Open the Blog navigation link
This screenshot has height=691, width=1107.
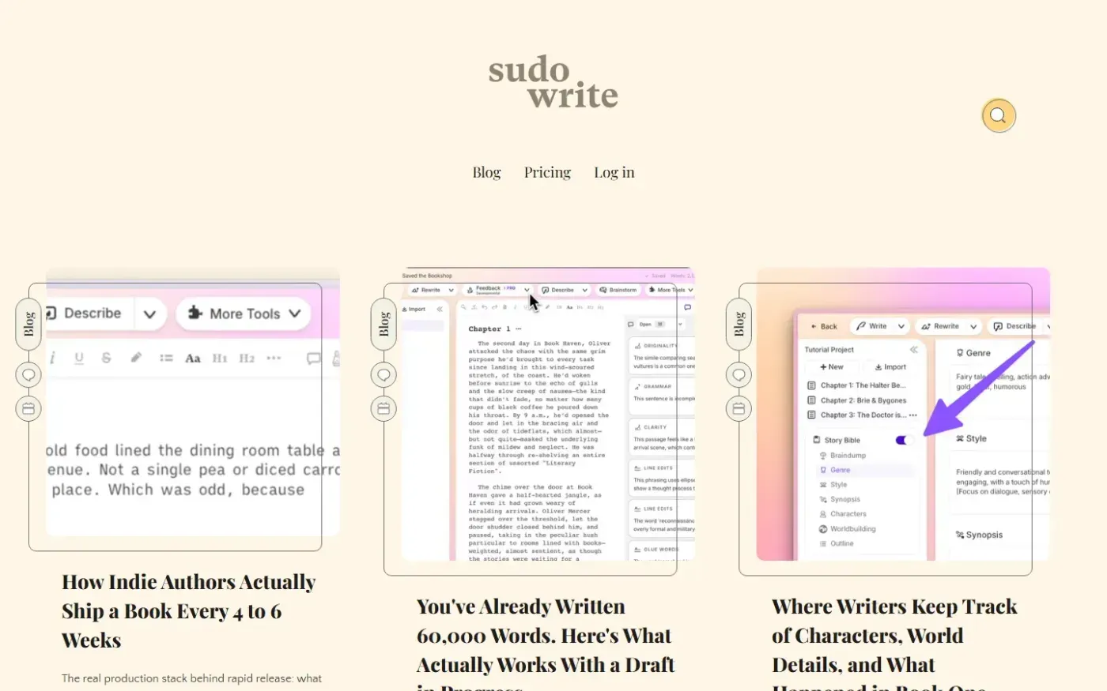coord(486,172)
